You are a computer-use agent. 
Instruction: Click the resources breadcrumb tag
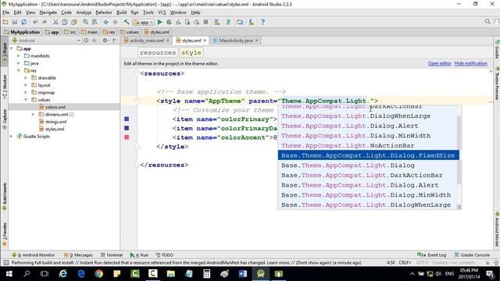[x=158, y=52]
